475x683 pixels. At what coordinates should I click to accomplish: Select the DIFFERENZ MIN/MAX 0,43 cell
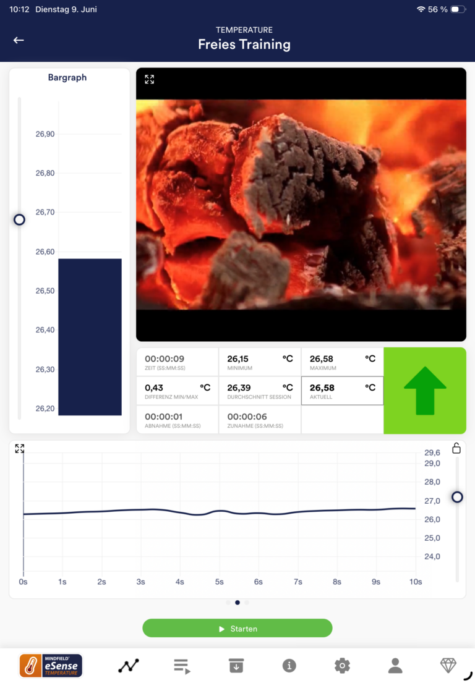click(178, 391)
